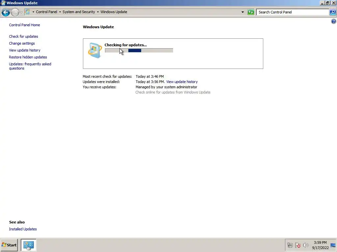Click the Control Panel icon in address bar
The image size is (337, 252).
point(27,12)
